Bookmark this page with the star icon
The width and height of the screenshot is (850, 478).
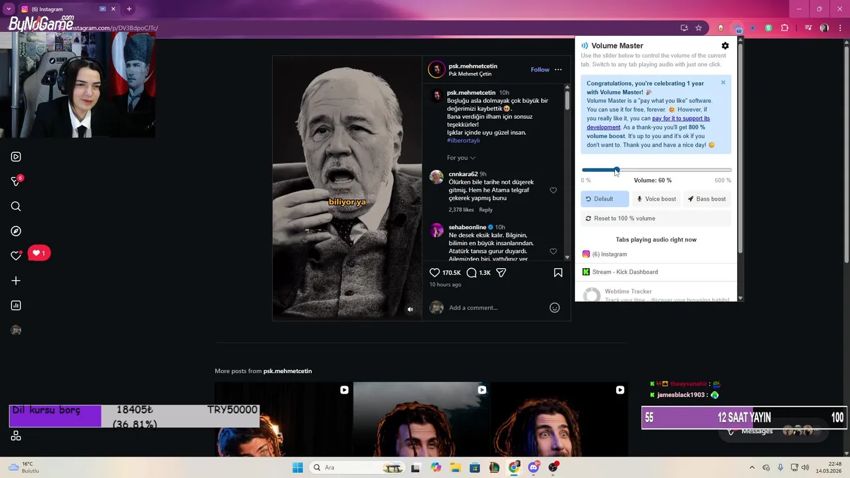[699, 28]
